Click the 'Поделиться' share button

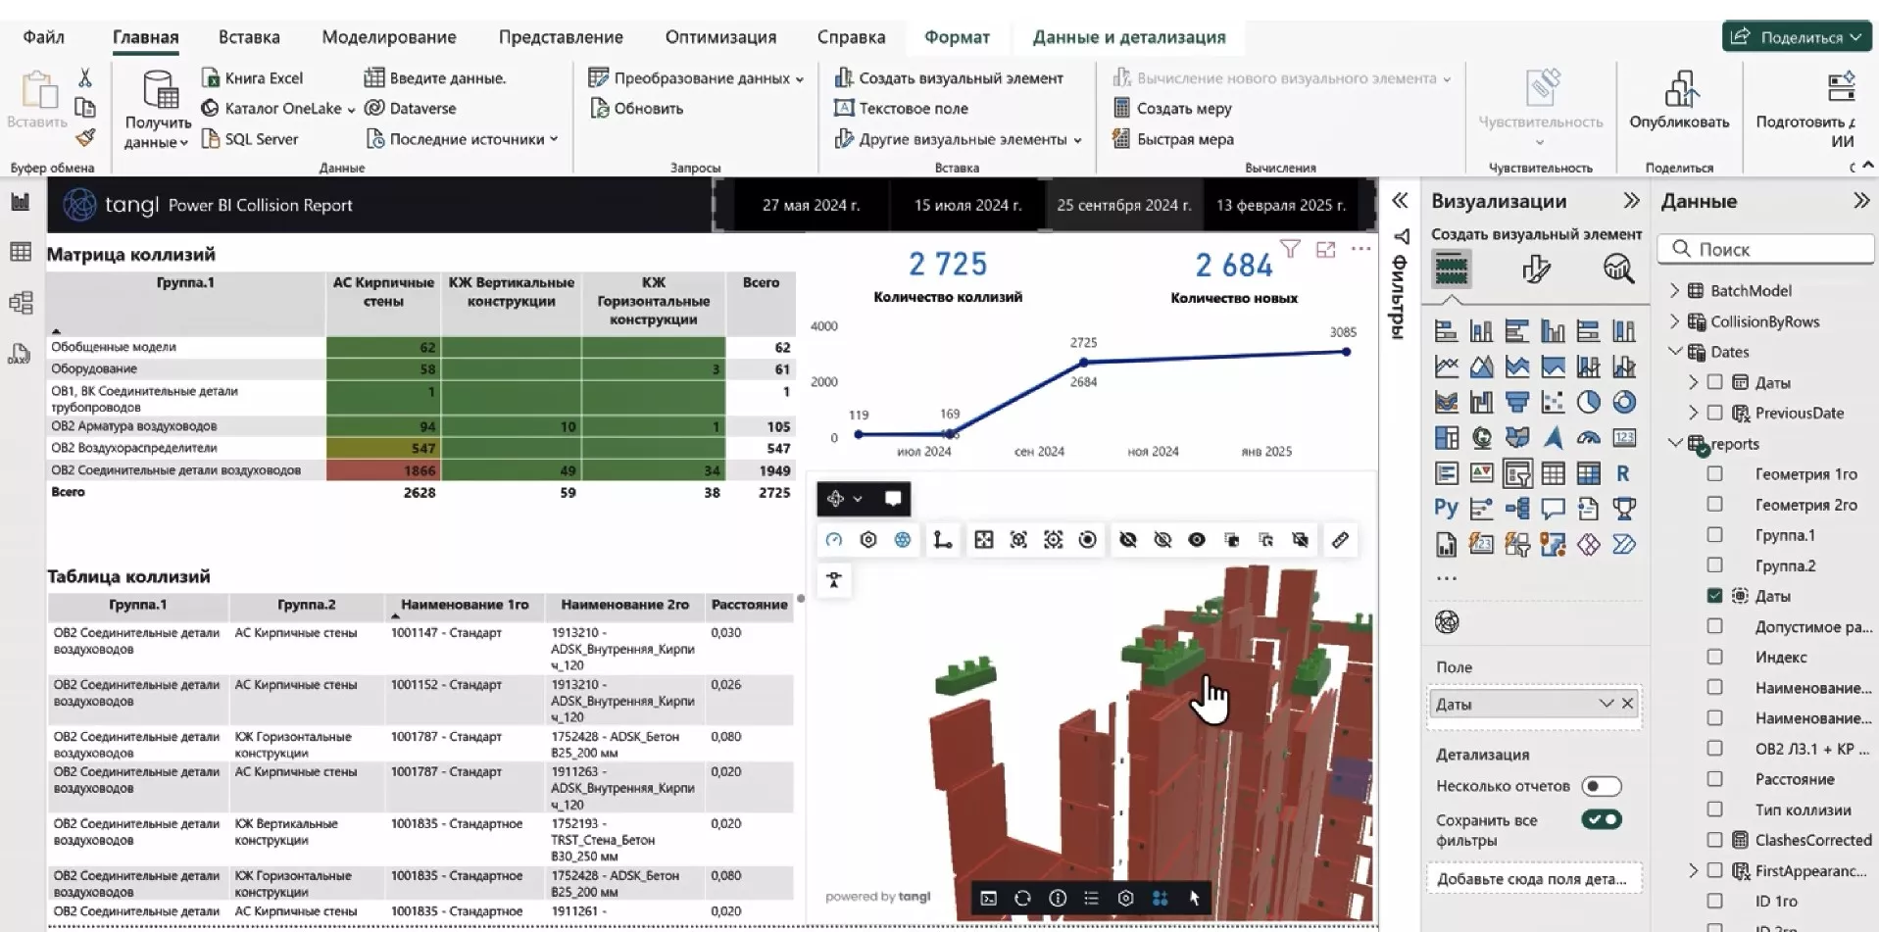(1796, 37)
